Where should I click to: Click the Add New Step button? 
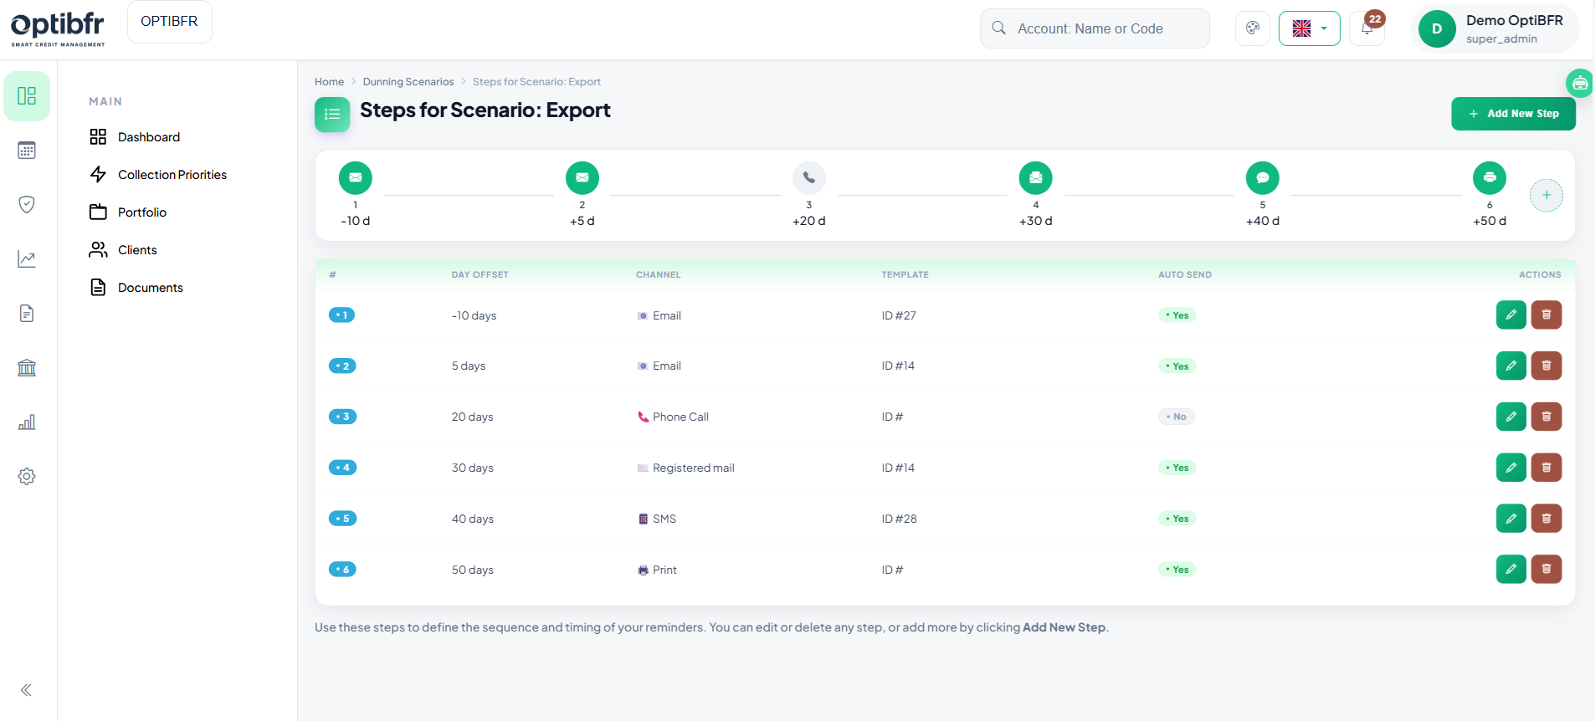[1513, 114]
